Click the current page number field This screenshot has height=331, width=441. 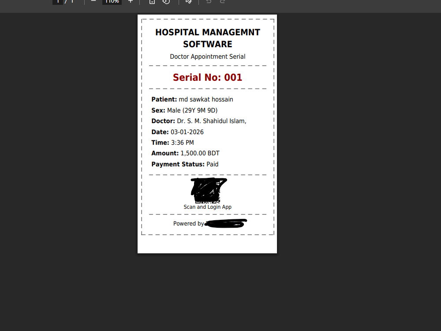(58, 1)
